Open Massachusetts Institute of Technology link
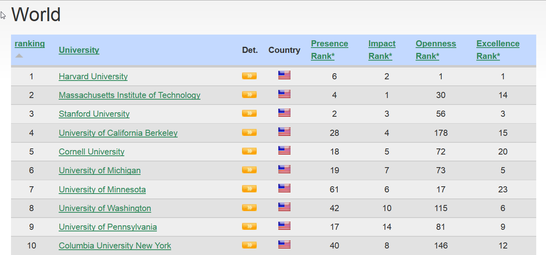 [x=130, y=95]
